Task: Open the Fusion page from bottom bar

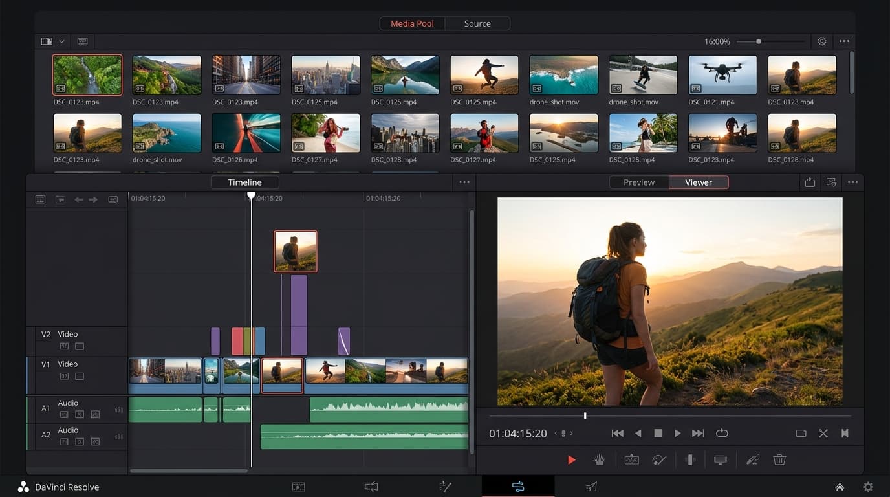Action: [444, 487]
